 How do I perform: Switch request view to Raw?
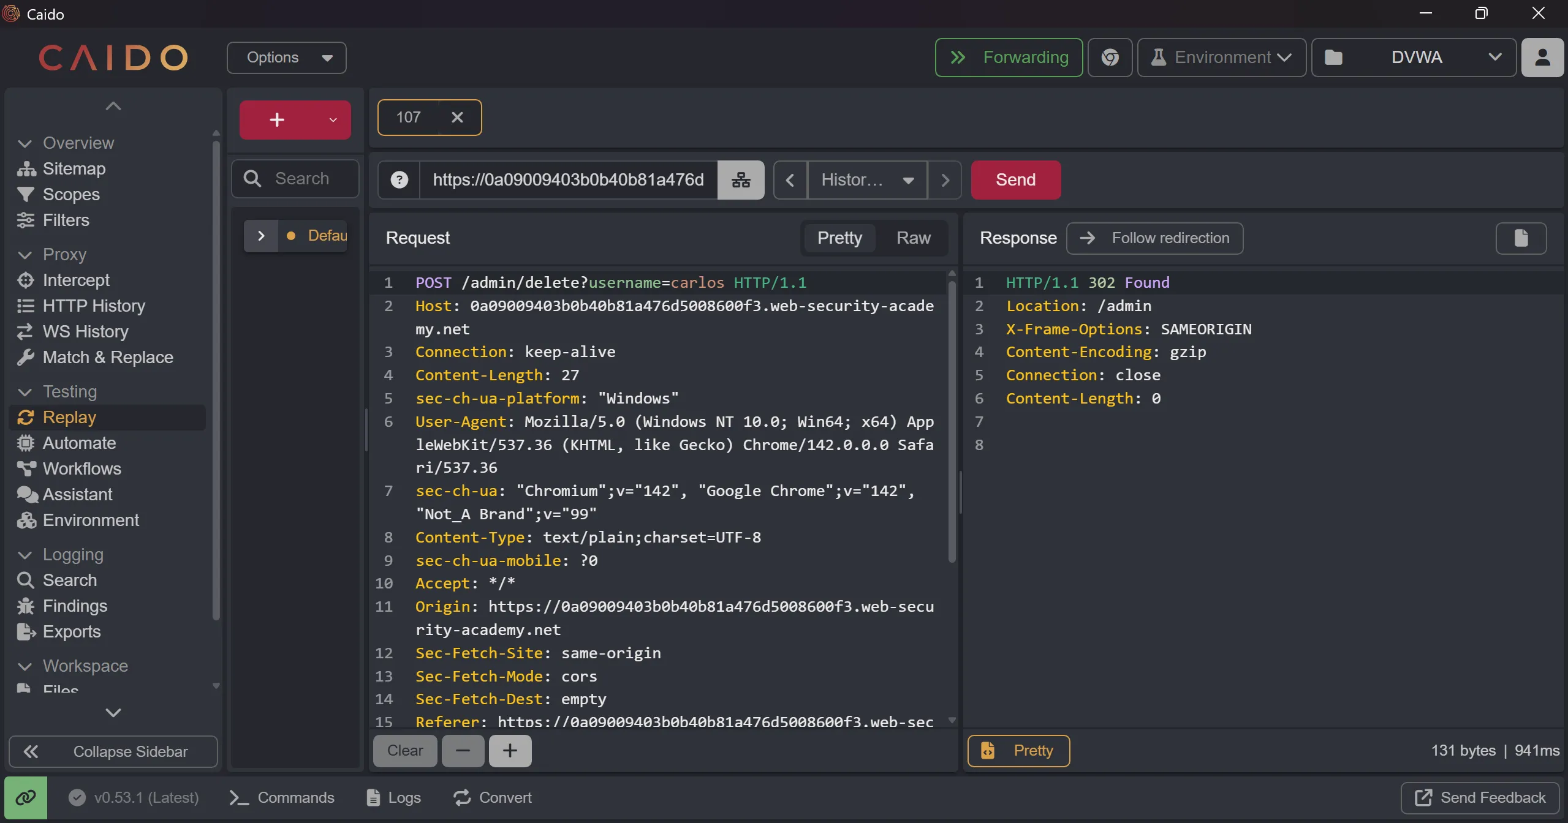(913, 238)
